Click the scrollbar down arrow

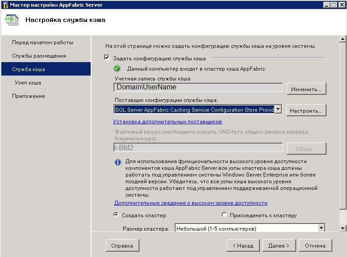343,228
